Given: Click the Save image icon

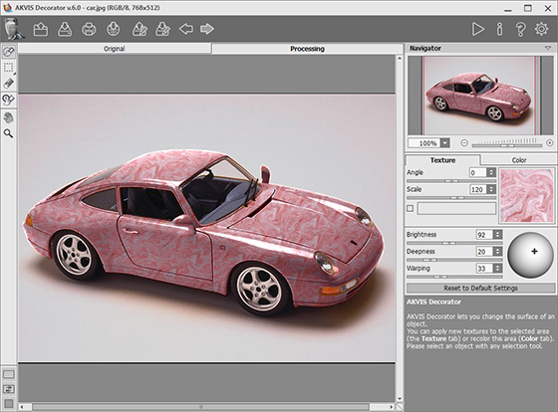Looking at the screenshot, I should coord(65,29).
